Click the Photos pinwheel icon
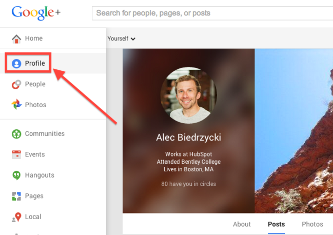The width and height of the screenshot is (333, 235). pos(16,105)
